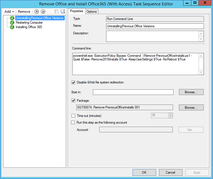Click the expand all groups icon

pos(63,12)
